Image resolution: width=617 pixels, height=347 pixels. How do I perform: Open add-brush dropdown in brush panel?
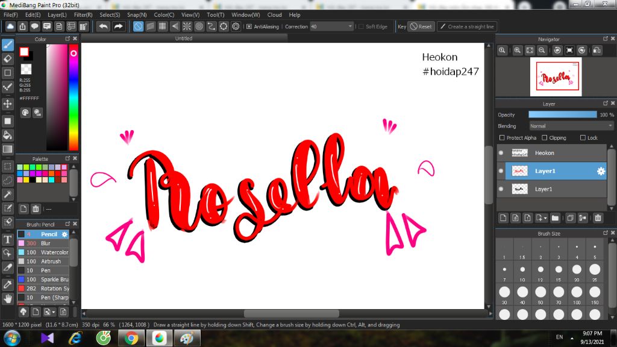pos(54,313)
